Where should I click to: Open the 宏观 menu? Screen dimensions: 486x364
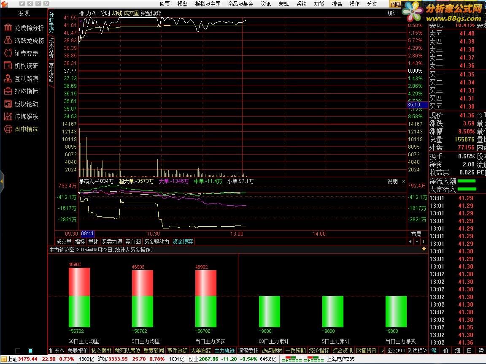tap(283, 4)
